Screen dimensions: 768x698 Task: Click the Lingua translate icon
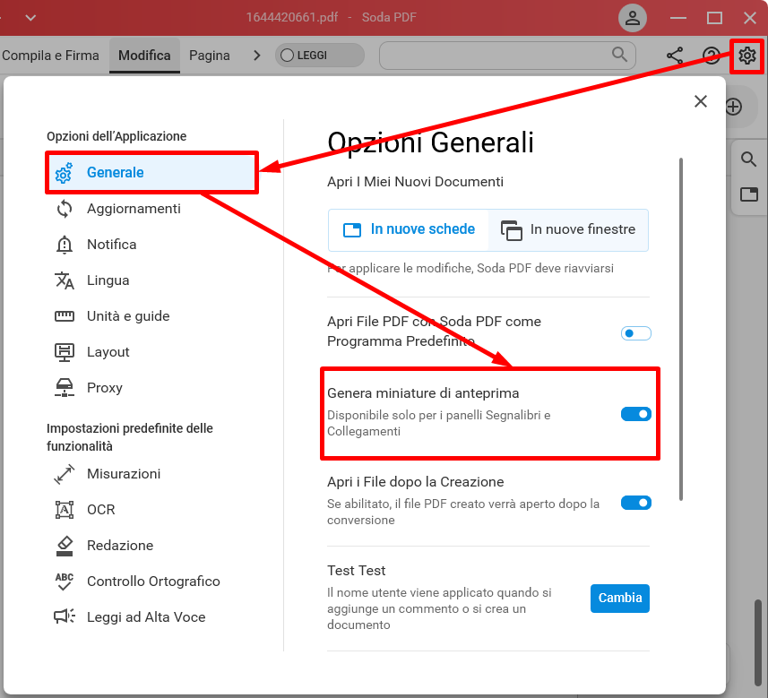(x=65, y=280)
